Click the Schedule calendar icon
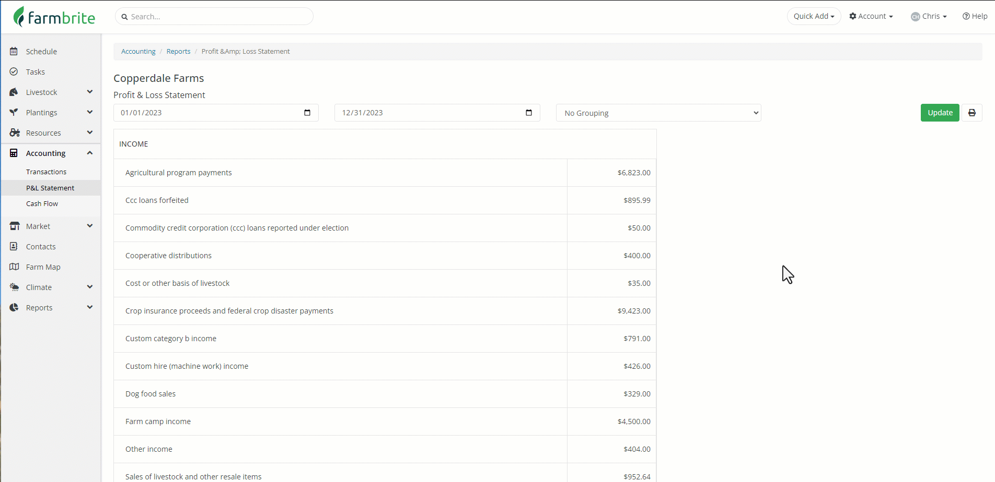Image resolution: width=995 pixels, height=482 pixels. pyautogui.click(x=14, y=51)
